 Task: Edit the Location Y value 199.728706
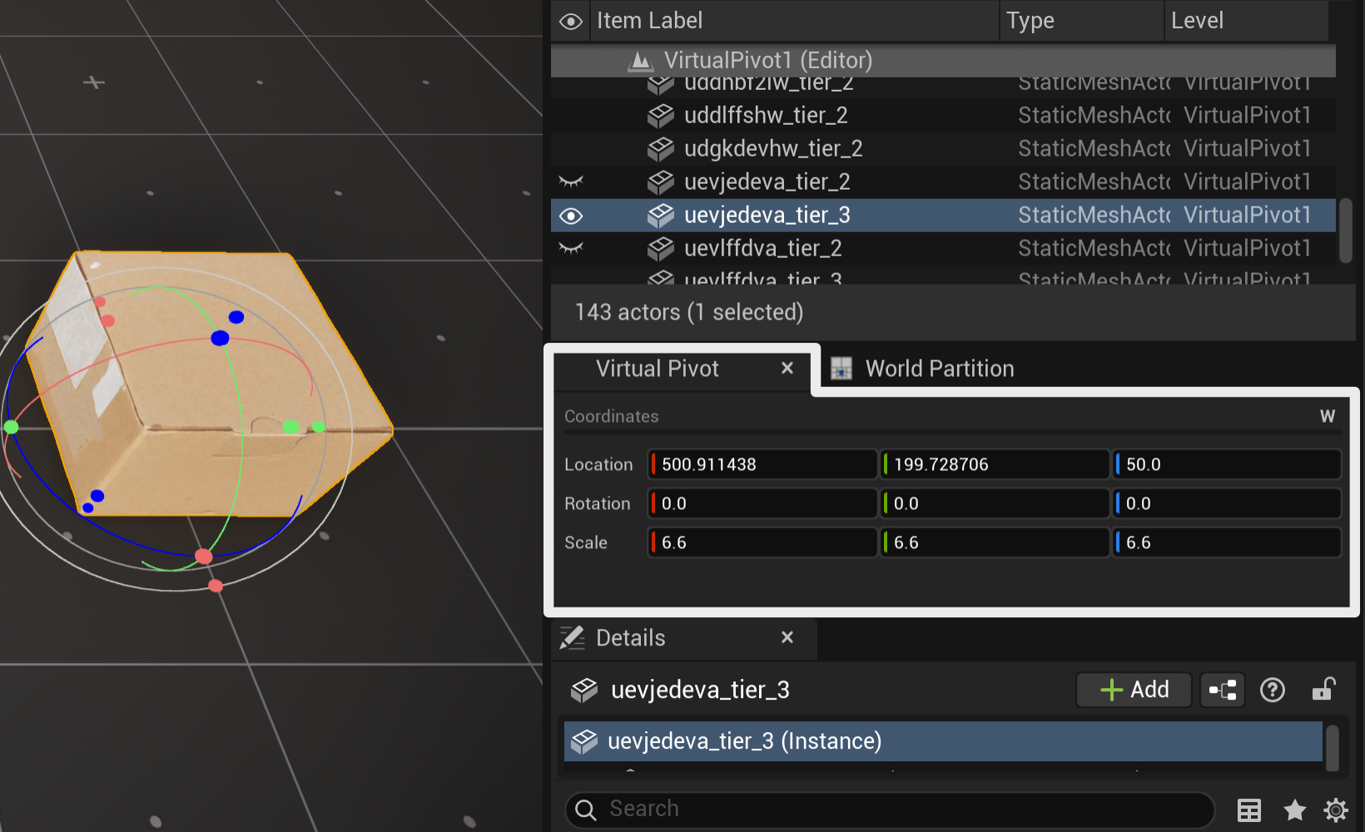coord(995,464)
